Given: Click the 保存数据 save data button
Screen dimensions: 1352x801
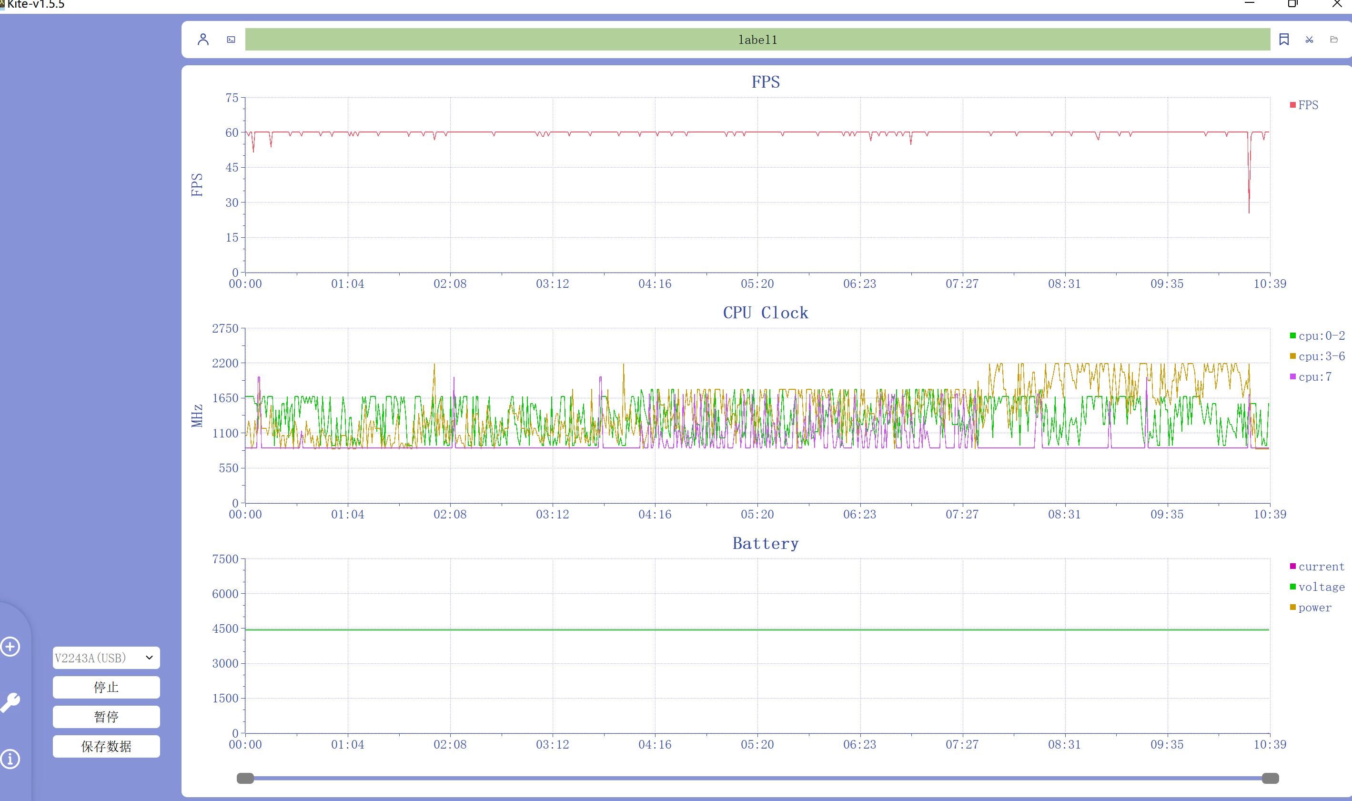Looking at the screenshot, I should click(106, 746).
